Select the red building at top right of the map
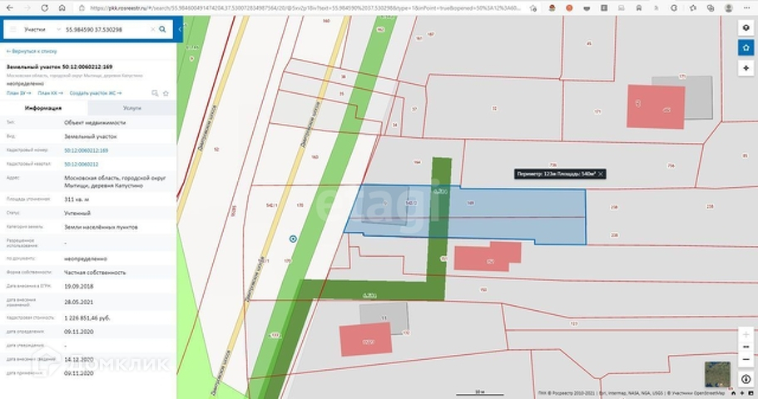The width and height of the screenshot is (758, 399). point(656,106)
